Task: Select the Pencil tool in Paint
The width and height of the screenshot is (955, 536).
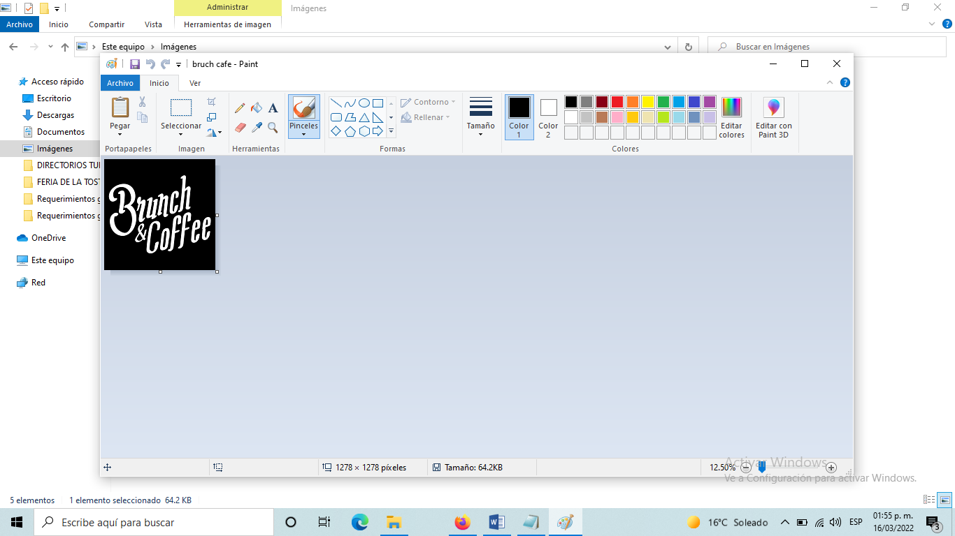Action: pos(240,107)
